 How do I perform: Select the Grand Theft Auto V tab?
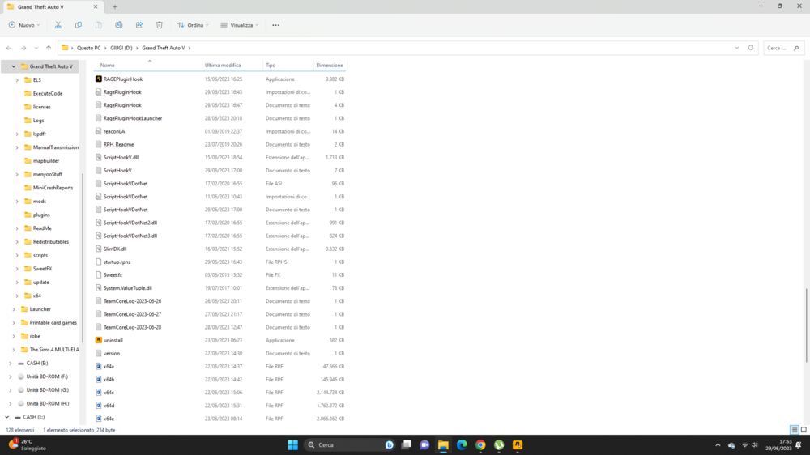pyautogui.click(x=52, y=6)
